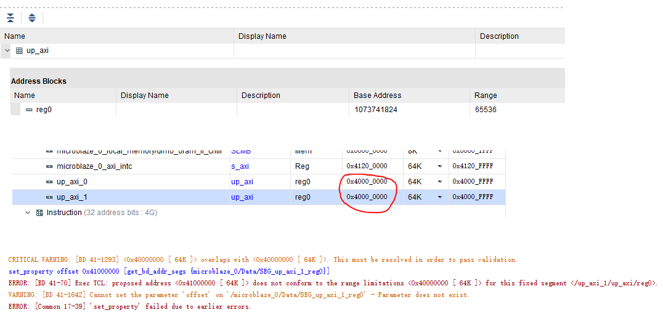Select microblaze_0_axi_intc segment row
Image resolution: width=663 pixels, height=318 pixels.
(259, 166)
